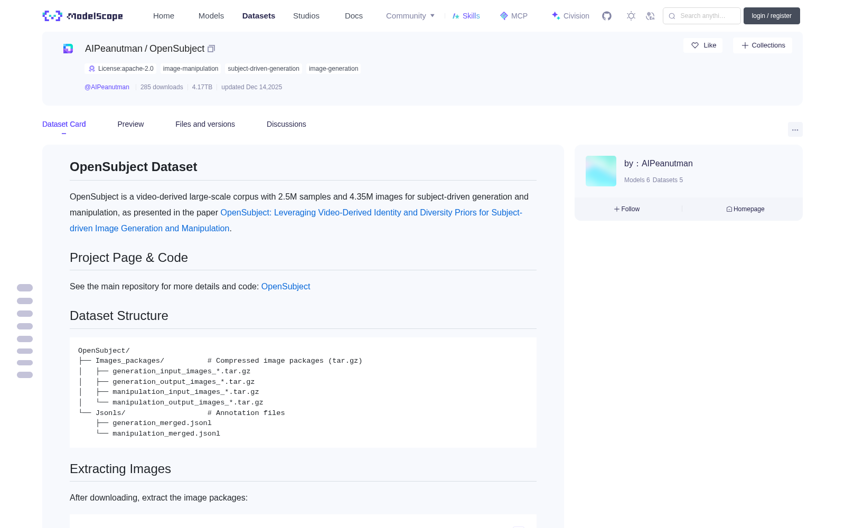Go to the Home page
This screenshot has width=845, height=528.
point(164,16)
